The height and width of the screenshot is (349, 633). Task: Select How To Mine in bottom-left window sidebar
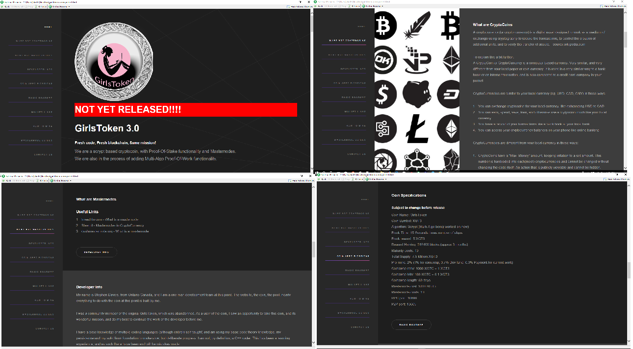click(45, 300)
